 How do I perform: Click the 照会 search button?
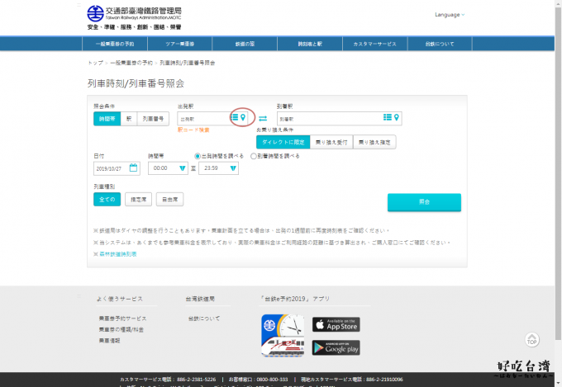tap(423, 202)
